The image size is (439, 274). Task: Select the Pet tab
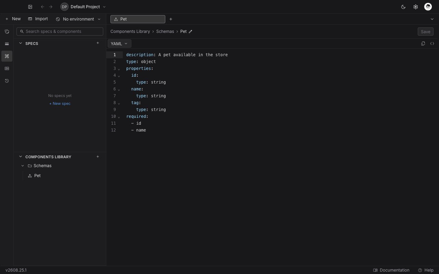138,19
